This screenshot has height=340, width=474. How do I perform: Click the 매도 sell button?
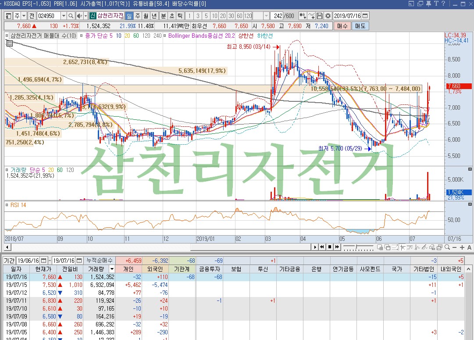360,26
